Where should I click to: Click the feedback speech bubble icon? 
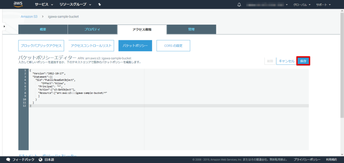click(8, 160)
